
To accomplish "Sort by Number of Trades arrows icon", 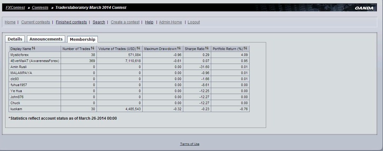I will [x=93, y=48].
